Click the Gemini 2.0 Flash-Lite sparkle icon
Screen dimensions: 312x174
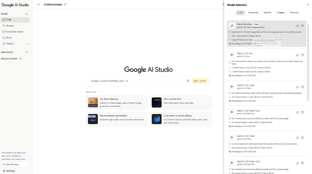(232, 163)
